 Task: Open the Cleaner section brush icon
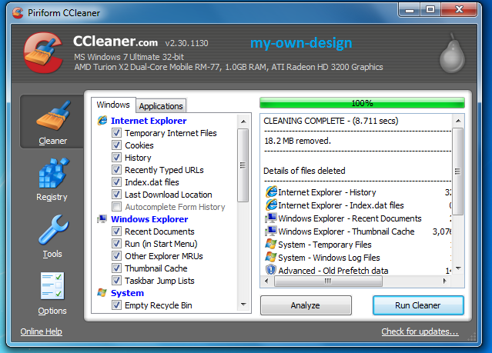[x=53, y=115]
